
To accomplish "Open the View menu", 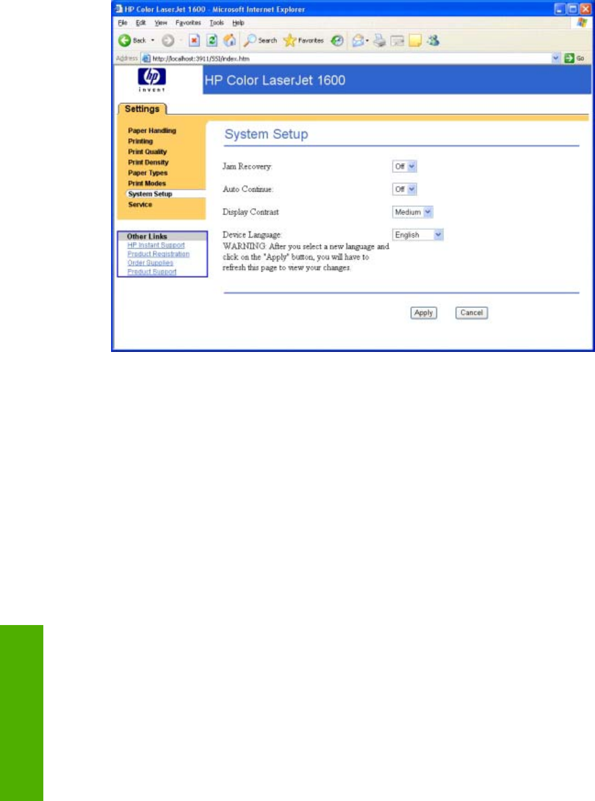I will 160,23.
